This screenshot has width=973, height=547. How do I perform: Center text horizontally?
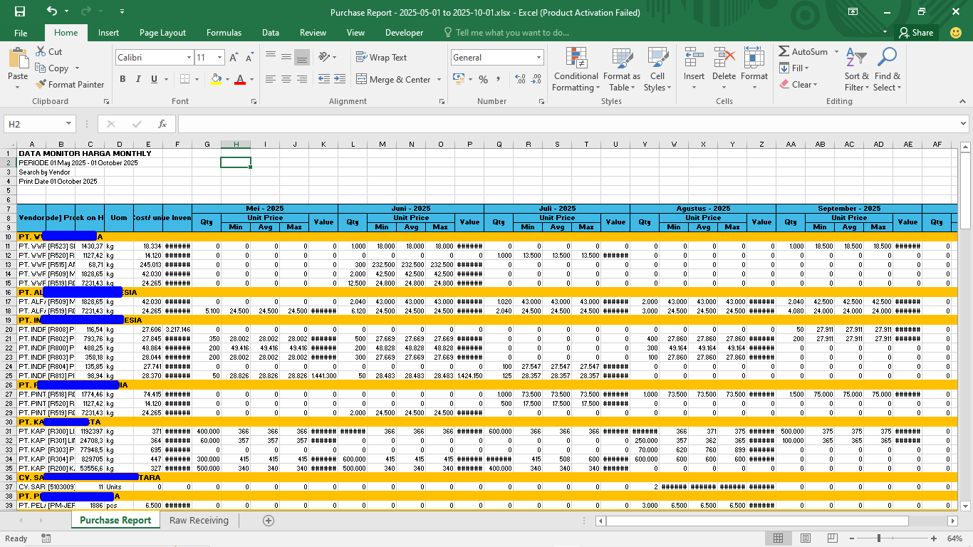point(286,79)
